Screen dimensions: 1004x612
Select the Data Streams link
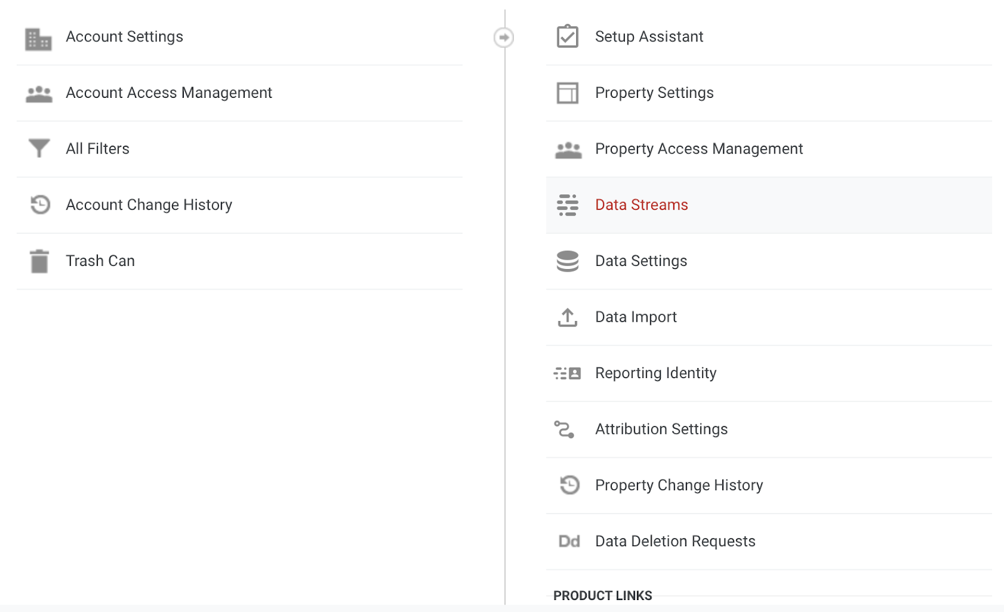(x=641, y=205)
